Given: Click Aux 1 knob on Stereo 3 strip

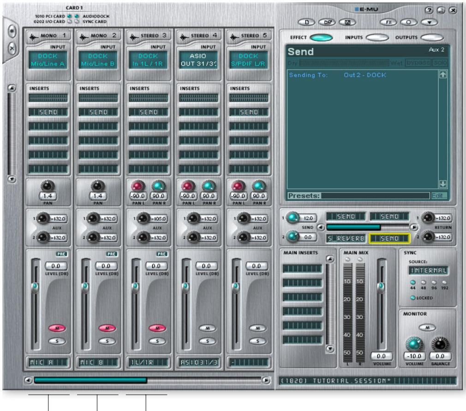Looking at the screenshot, I should (143, 218).
